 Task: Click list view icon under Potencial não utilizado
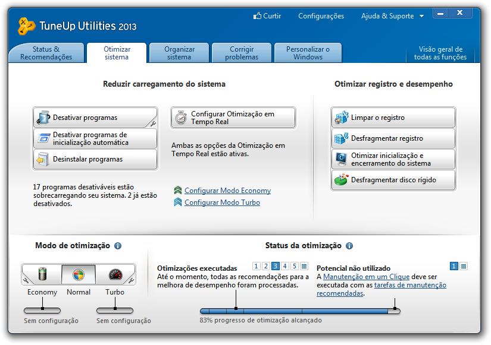click(464, 266)
